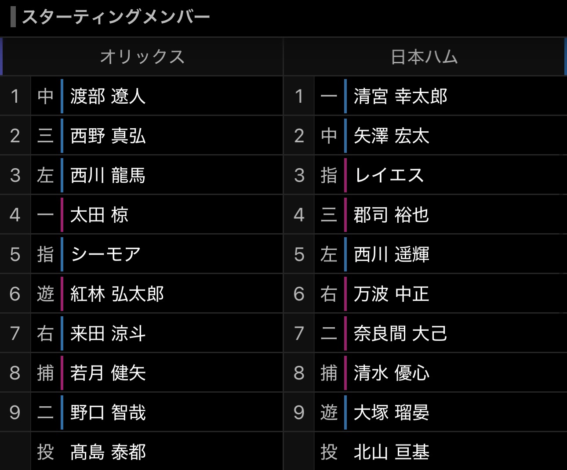Open player 渡部 遼人's profile
567x470 pixels.
point(108,96)
